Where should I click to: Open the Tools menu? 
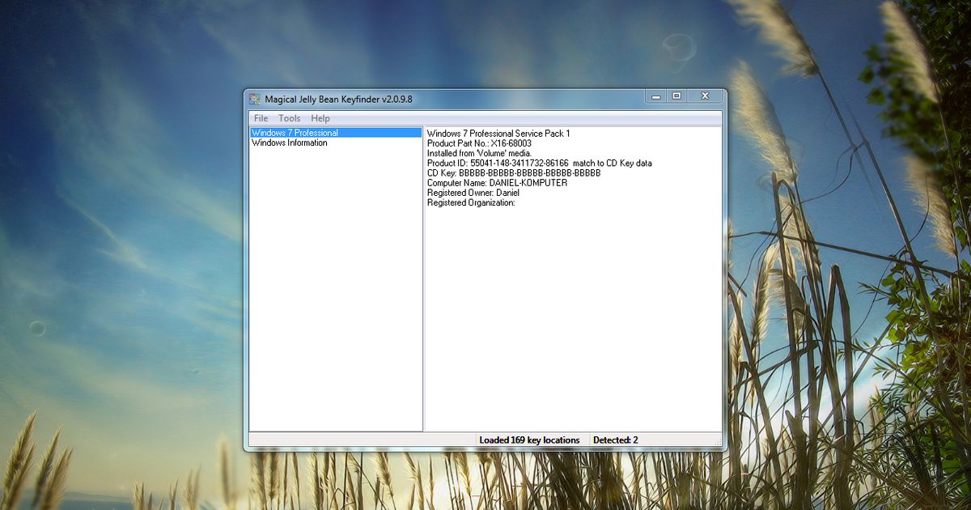[x=289, y=118]
